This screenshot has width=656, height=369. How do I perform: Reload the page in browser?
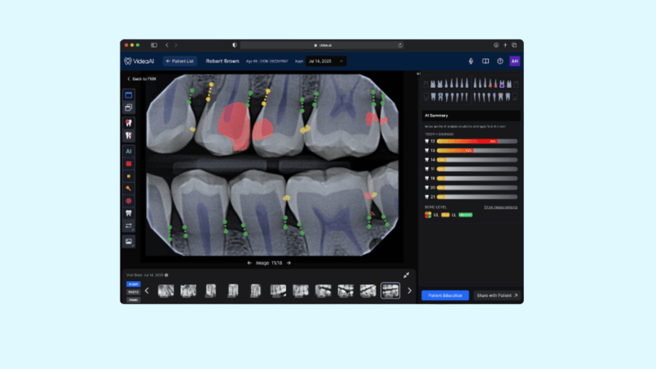pyautogui.click(x=400, y=45)
